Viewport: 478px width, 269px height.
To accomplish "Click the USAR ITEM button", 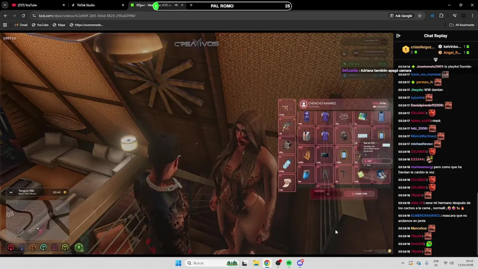I will pos(359,194).
